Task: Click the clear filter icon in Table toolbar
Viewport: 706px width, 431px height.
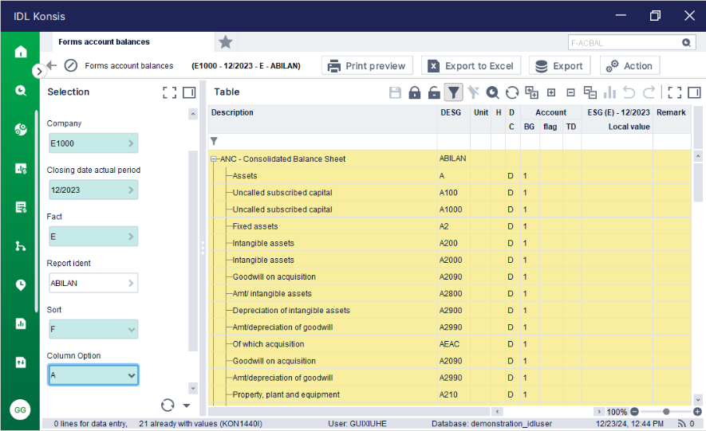Action: [473, 92]
